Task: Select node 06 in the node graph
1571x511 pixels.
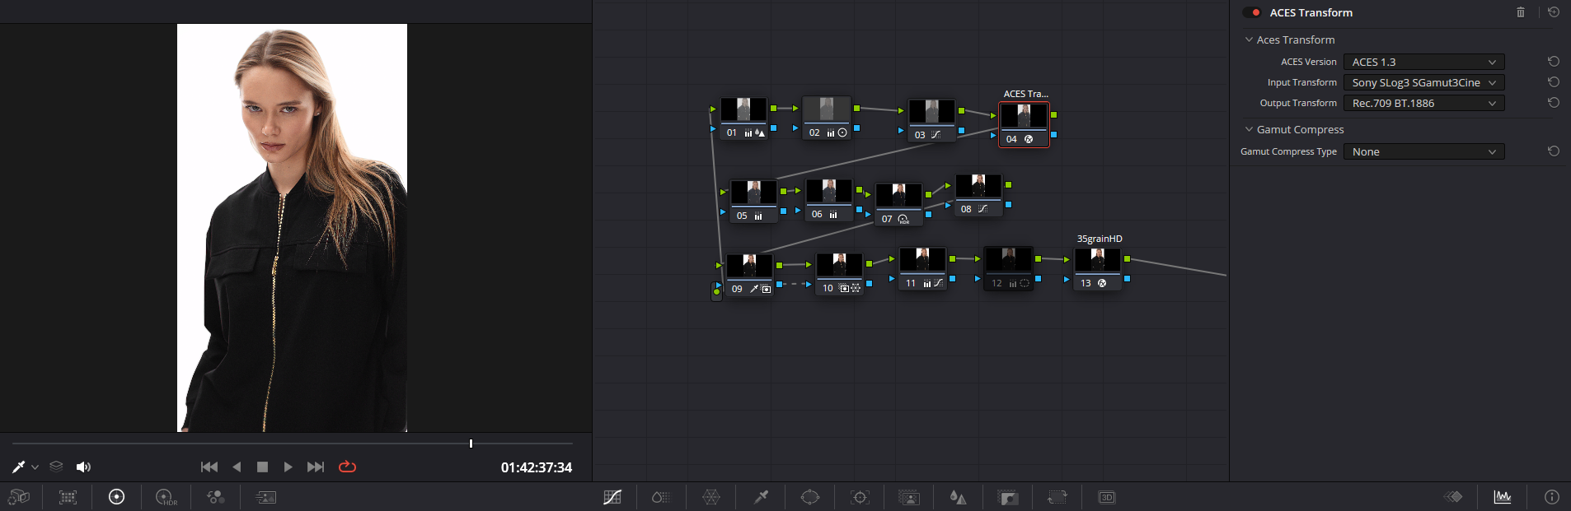Action: point(828,199)
